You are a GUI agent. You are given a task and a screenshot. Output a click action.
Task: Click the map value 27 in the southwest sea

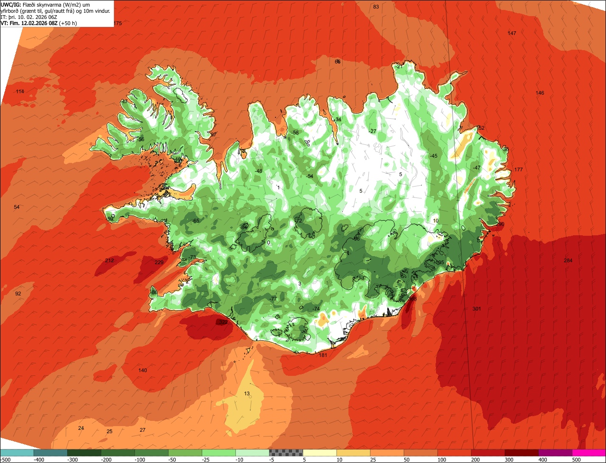pos(143,430)
